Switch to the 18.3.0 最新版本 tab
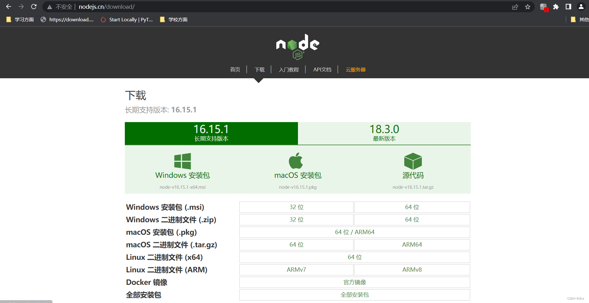The width and height of the screenshot is (589, 303). click(x=384, y=133)
